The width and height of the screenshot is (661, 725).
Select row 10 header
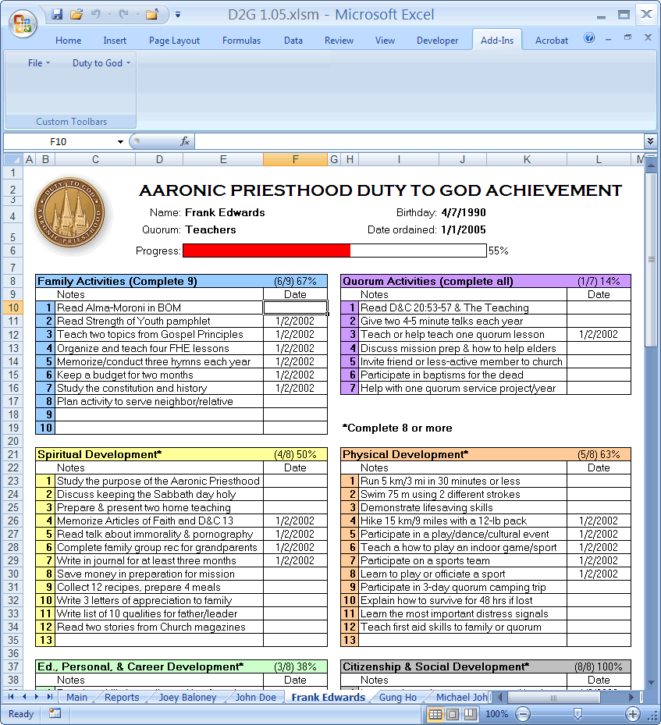tap(13, 307)
